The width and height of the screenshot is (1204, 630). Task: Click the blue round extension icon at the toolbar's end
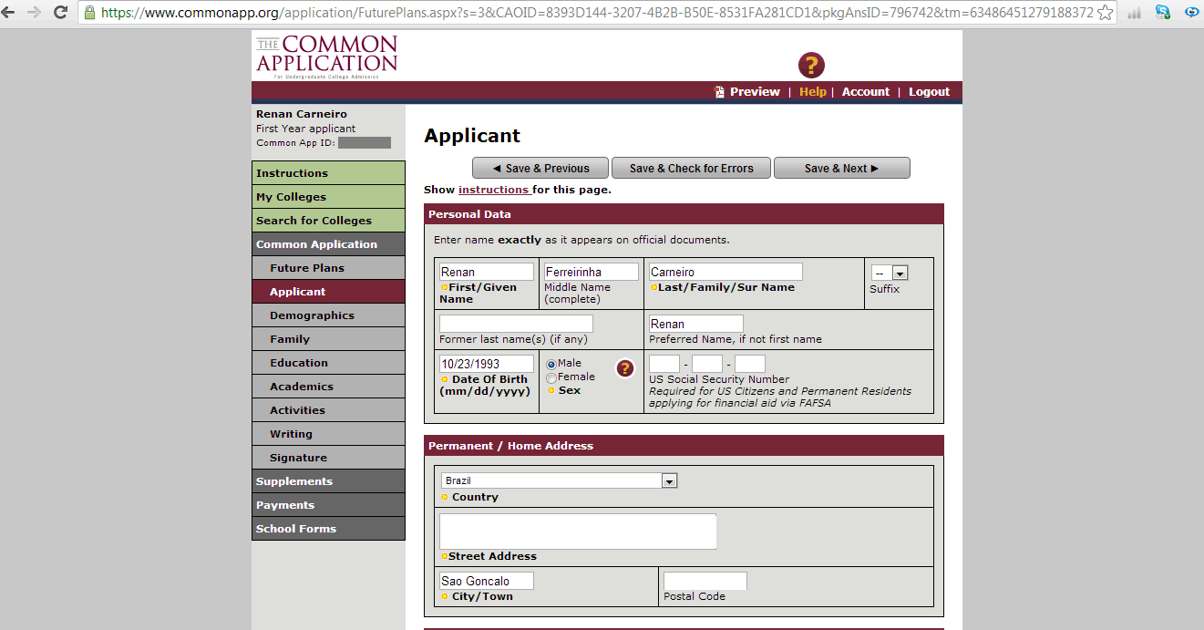[1191, 13]
